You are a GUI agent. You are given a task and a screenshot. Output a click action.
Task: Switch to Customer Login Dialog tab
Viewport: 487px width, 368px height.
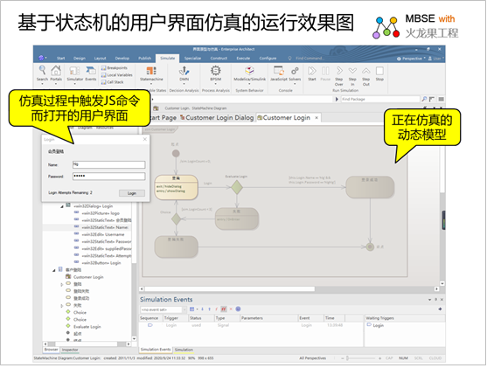tap(217, 118)
